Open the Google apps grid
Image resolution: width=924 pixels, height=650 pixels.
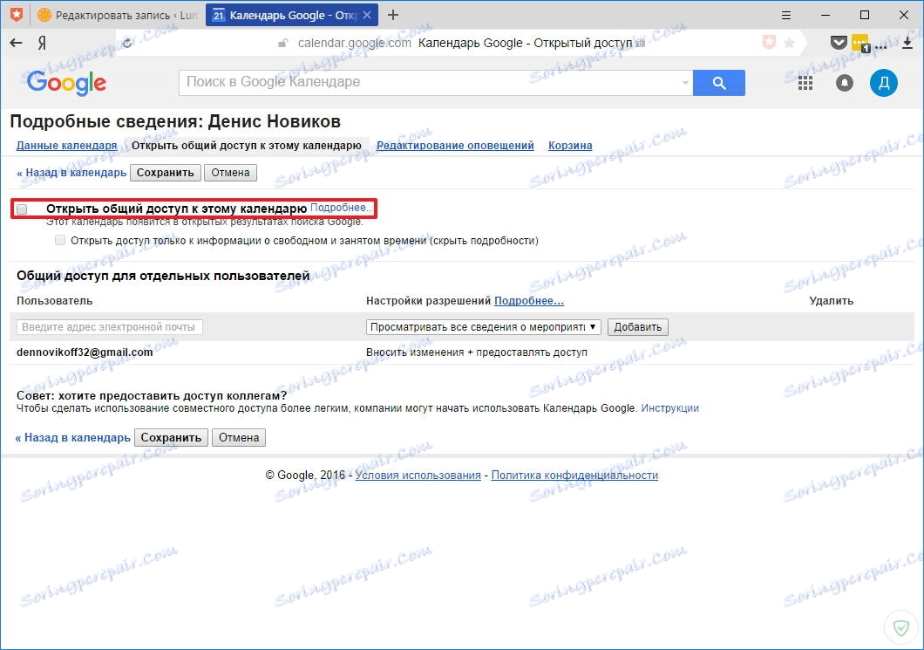tap(805, 83)
